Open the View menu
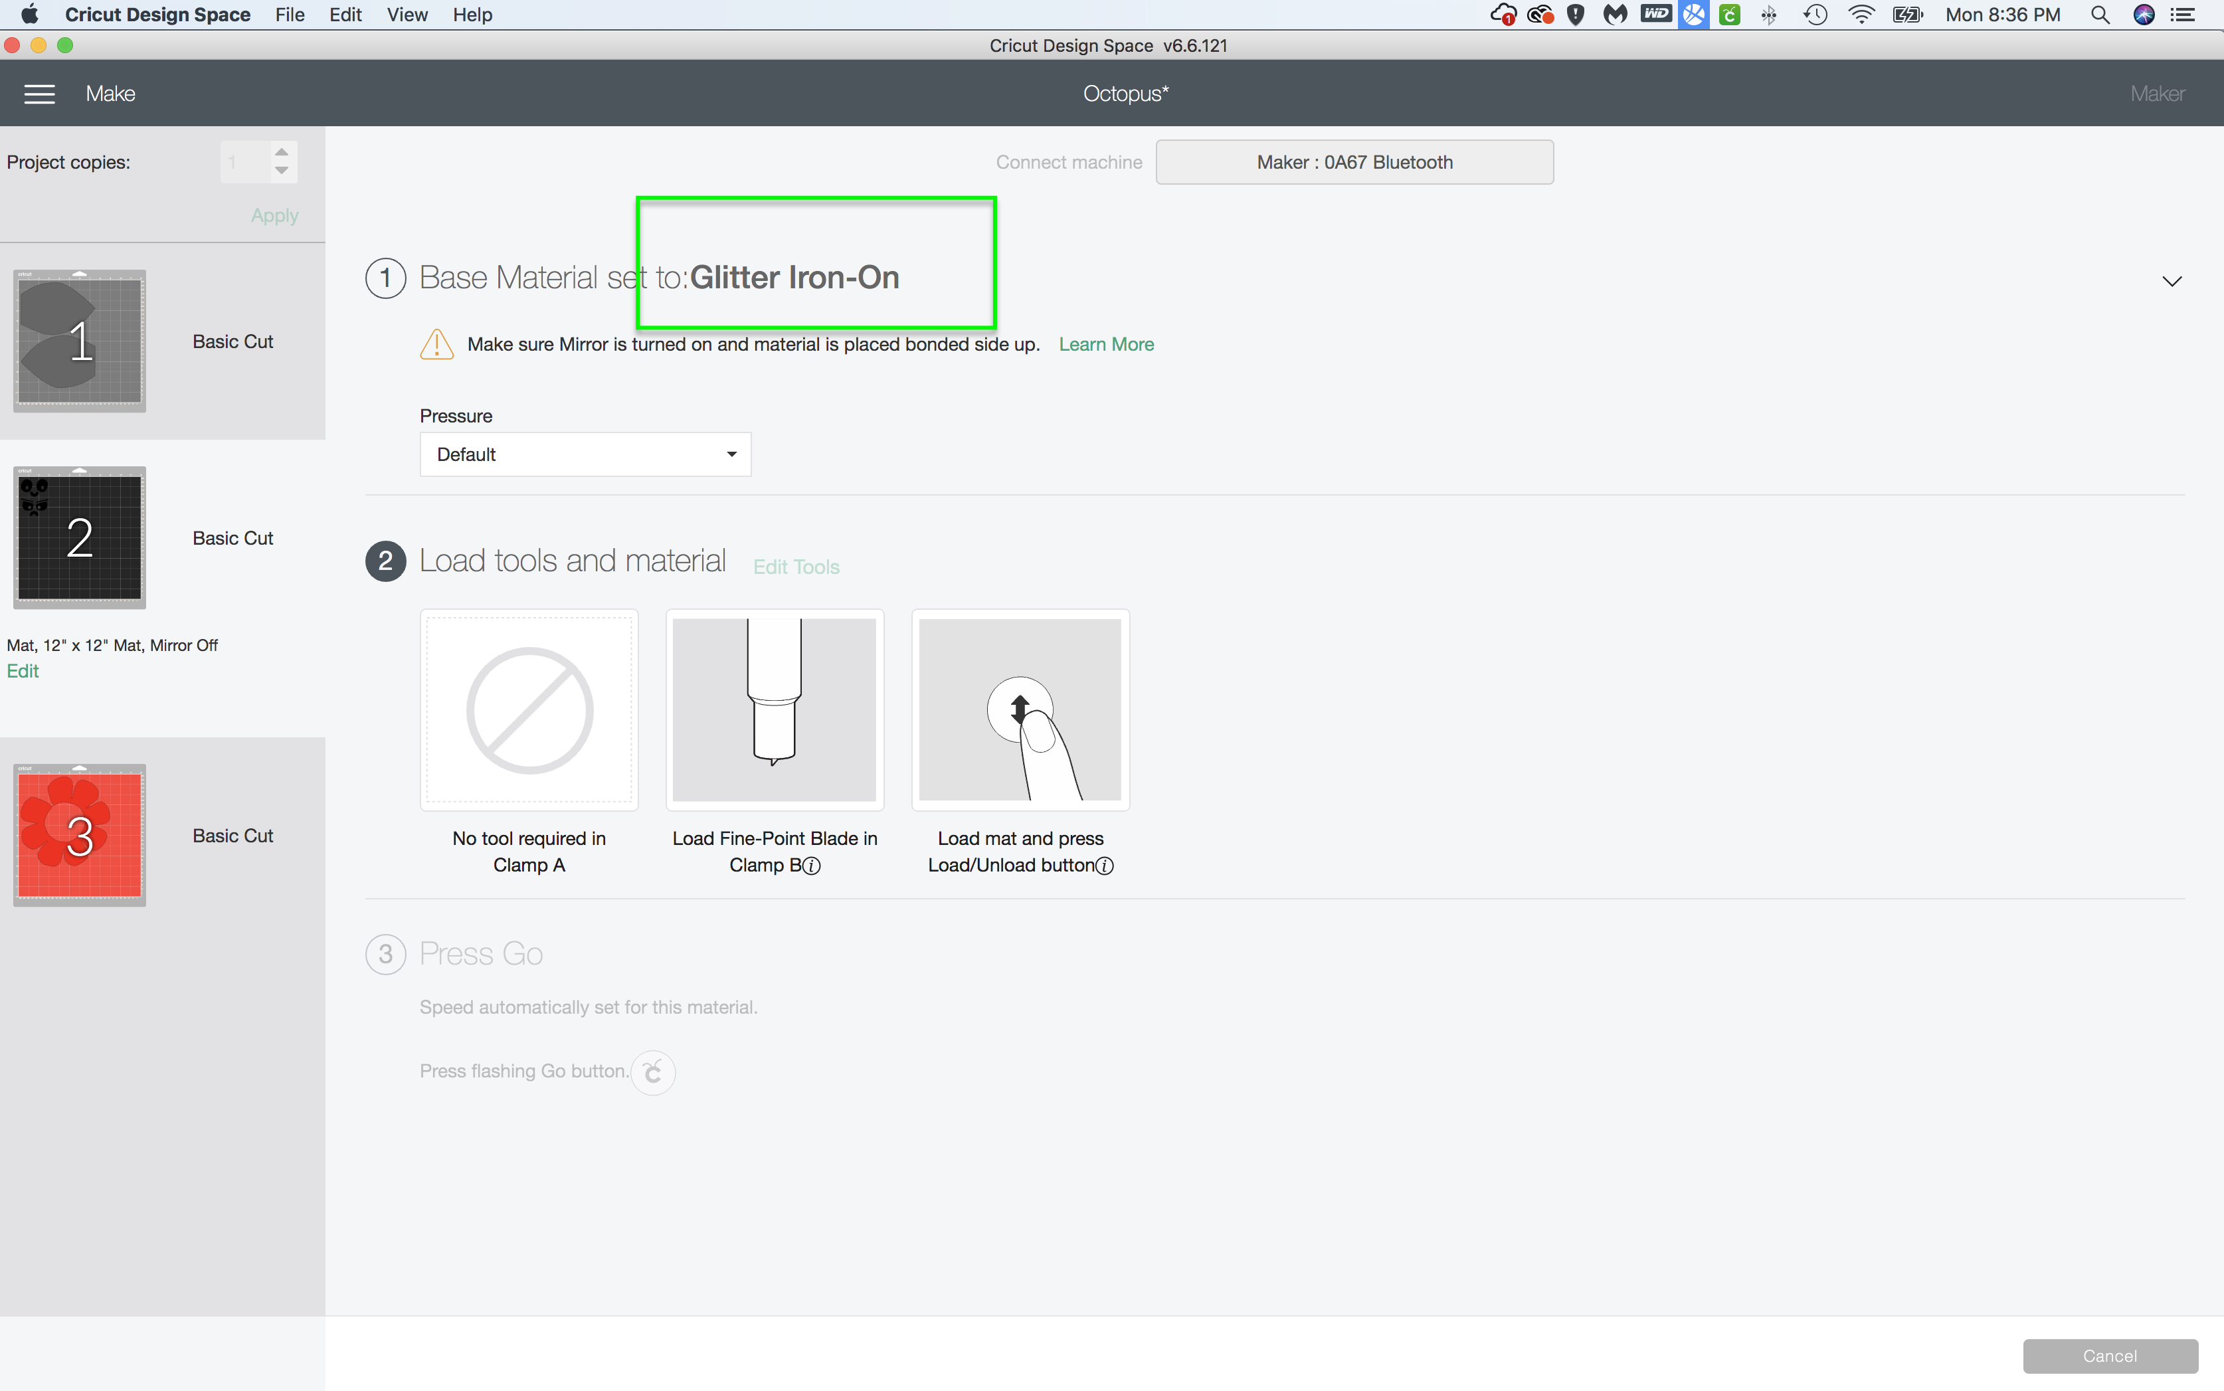This screenshot has width=2224, height=1391. pos(407,15)
